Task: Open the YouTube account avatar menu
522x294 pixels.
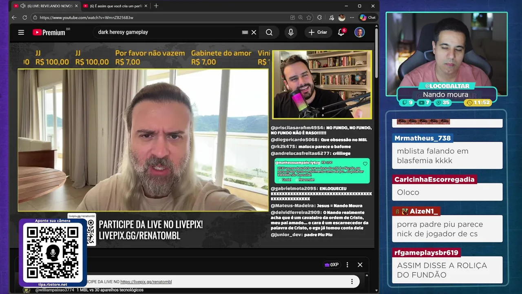Action: (x=359, y=32)
